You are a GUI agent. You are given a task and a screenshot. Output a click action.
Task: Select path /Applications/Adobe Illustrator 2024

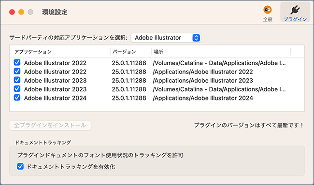(x=203, y=98)
